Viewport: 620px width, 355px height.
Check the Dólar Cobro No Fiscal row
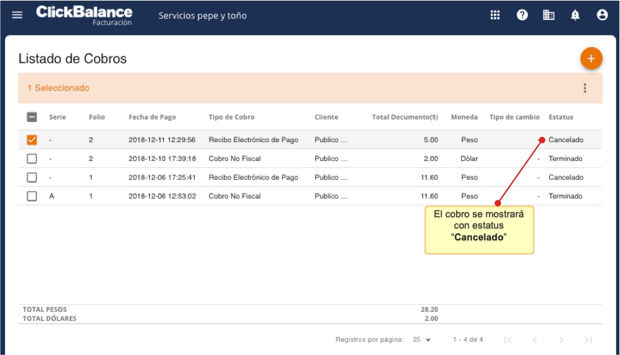pyautogui.click(x=32, y=159)
